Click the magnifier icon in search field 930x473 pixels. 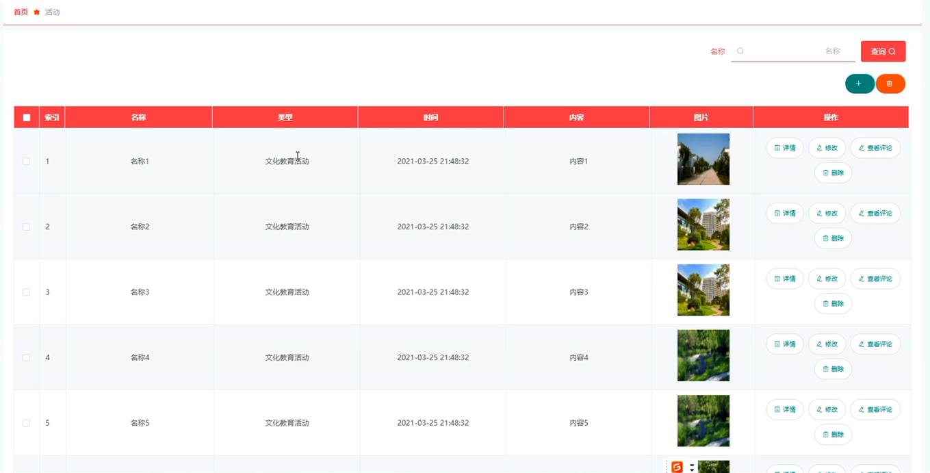[740, 51]
